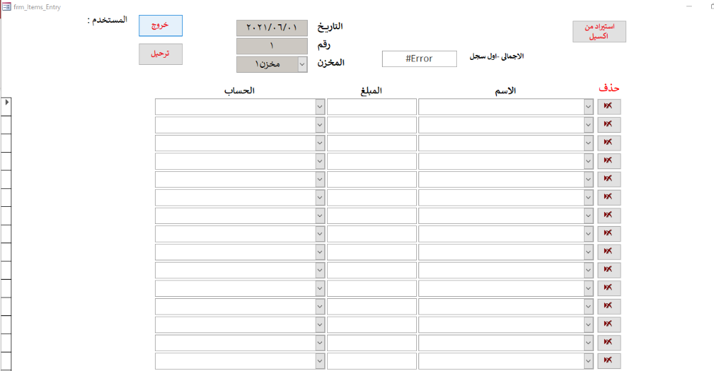Viewport: 714px width, 371px height.
Task: Expand the الاسم dropdown arrow in the third row
Action: point(588,143)
